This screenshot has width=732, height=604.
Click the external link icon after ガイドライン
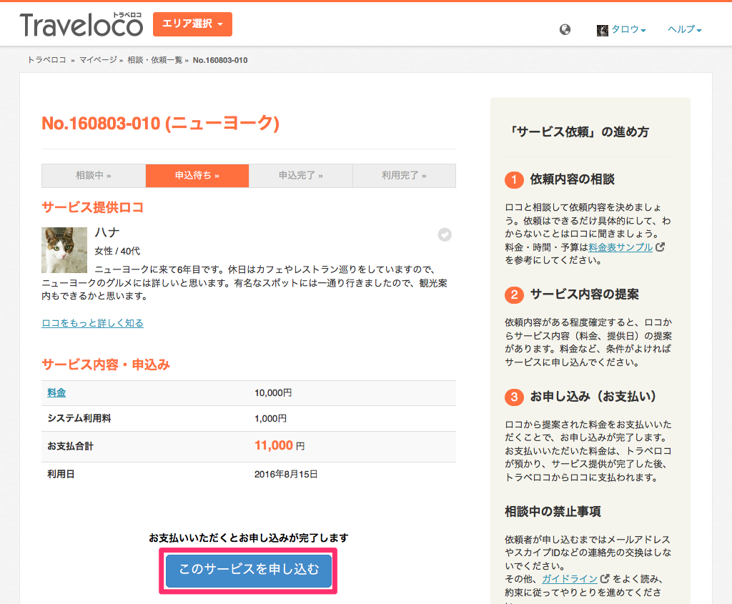[605, 578]
